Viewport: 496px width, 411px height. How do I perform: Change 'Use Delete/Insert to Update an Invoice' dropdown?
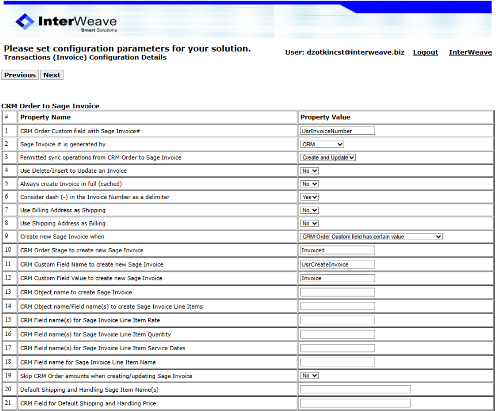click(309, 171)
